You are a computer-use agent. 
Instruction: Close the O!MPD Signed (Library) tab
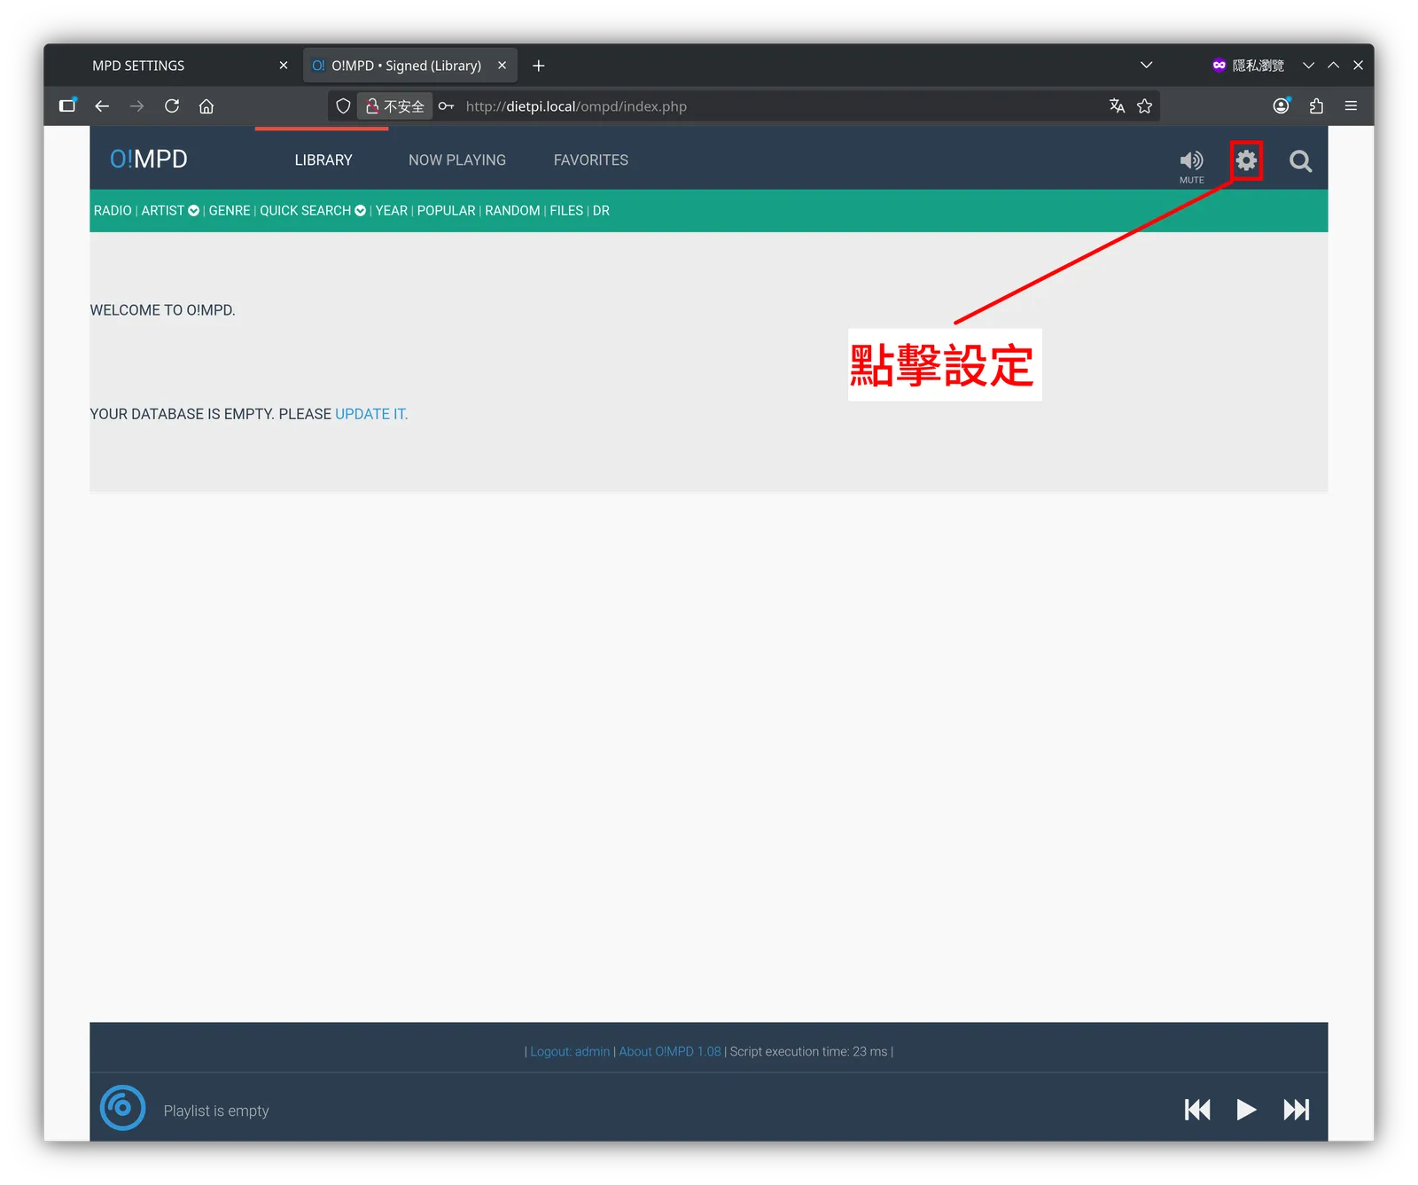(502, 66)
